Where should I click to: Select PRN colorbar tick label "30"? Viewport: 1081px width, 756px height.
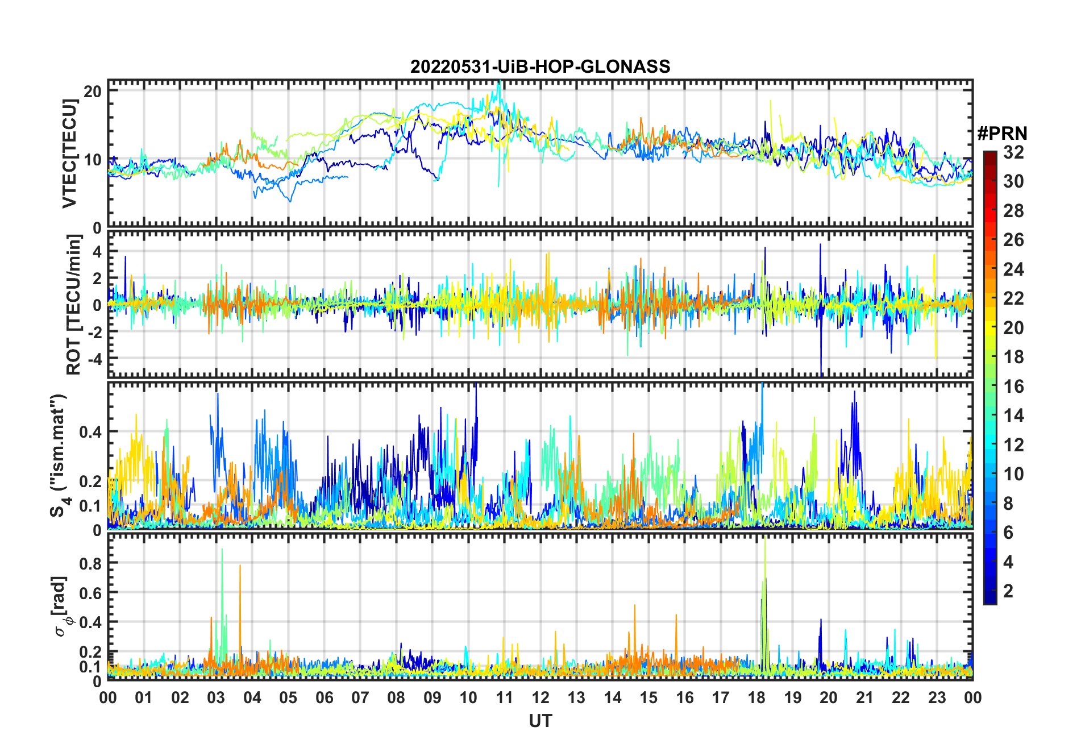pyautogui.click(x=1013, y=181)
